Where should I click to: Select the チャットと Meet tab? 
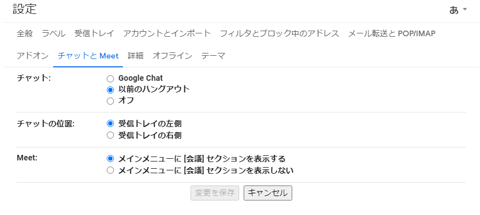(88, 56)
